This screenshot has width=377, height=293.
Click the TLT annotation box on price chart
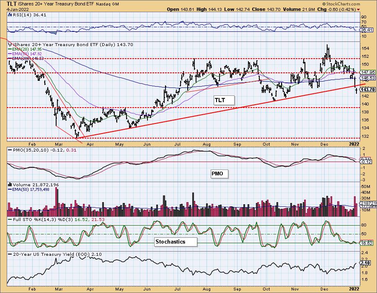(x=224, y=100)
